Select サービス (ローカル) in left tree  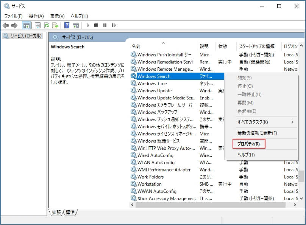(23, 36)
